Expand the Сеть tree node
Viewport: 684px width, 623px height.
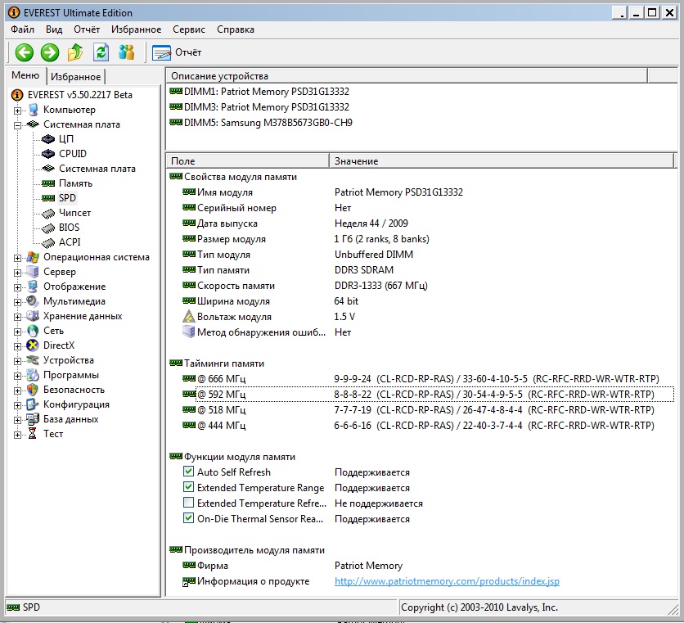click(x=17, y=332)
